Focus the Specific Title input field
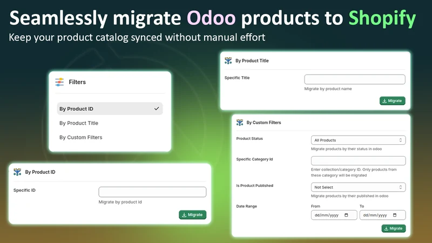The image size is (432, 243). 355,79
